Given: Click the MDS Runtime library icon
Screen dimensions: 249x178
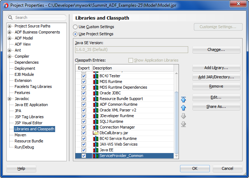Looking at the screenshot, I should (x=96, y=82).
